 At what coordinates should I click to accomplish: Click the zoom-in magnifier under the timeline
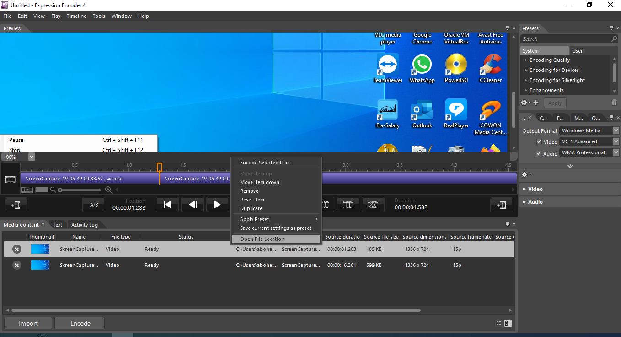(108, 190)
